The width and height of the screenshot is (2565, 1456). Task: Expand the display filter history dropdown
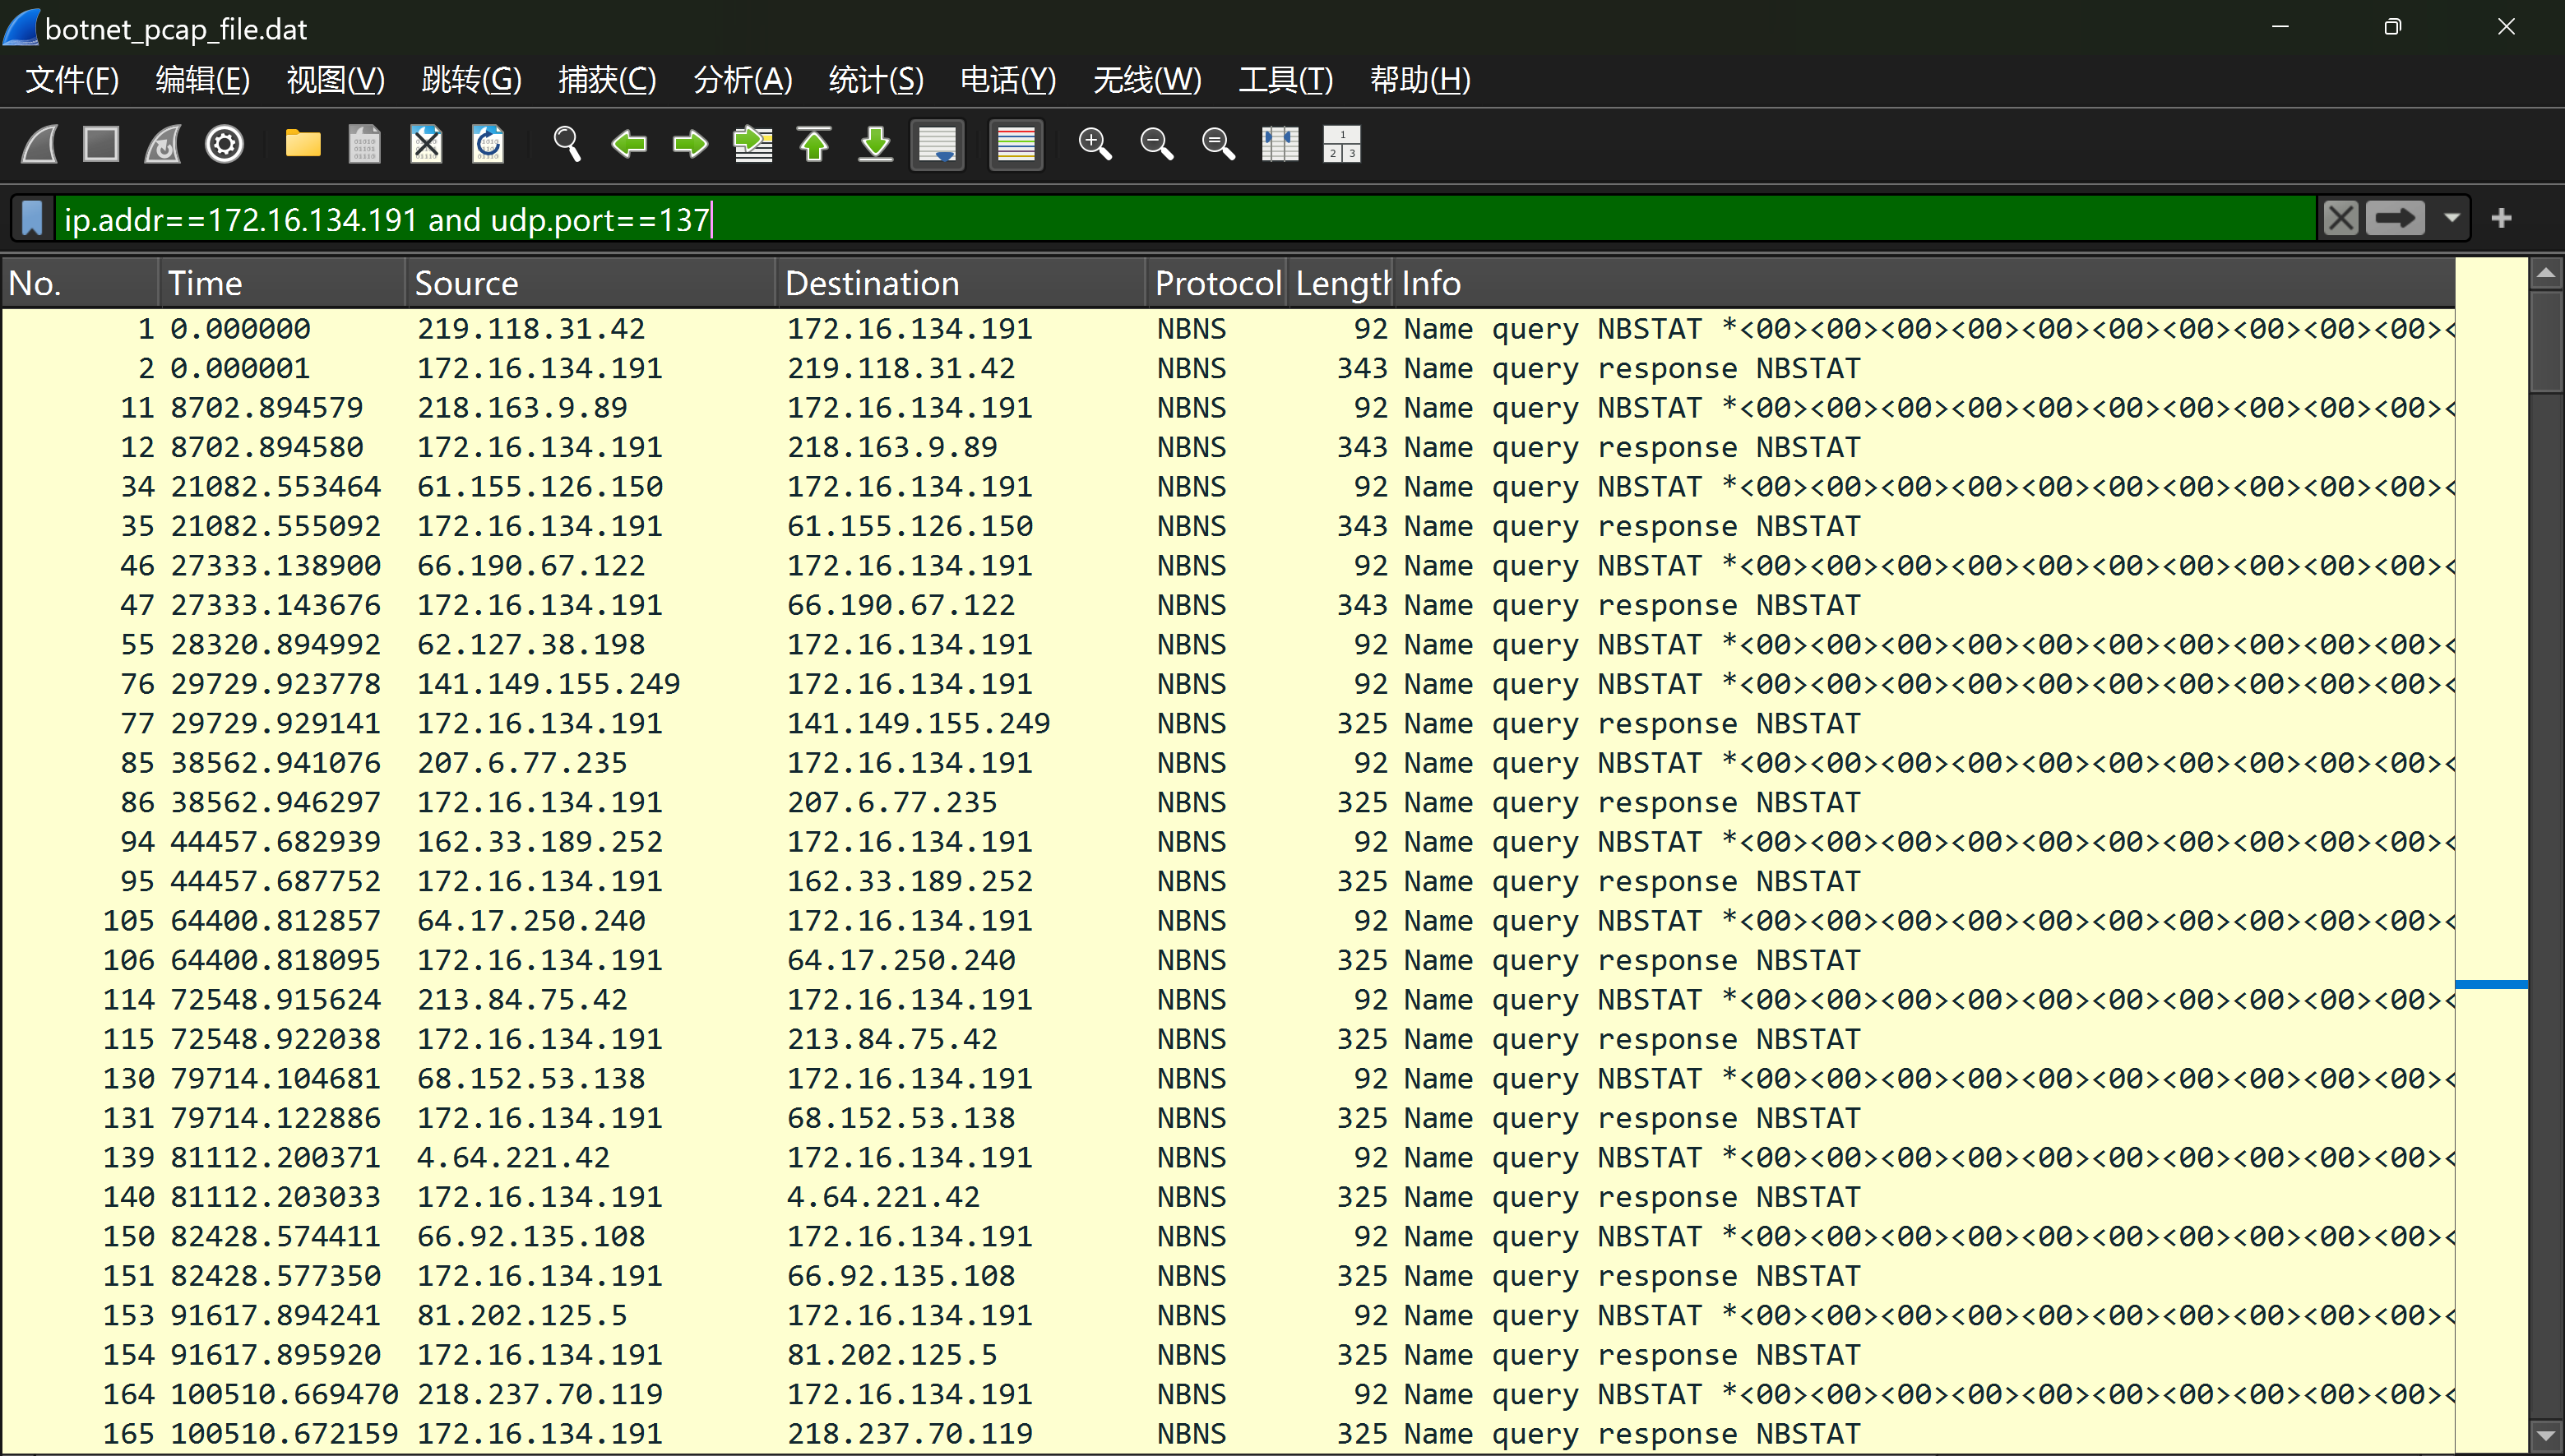pos(2451,218)
